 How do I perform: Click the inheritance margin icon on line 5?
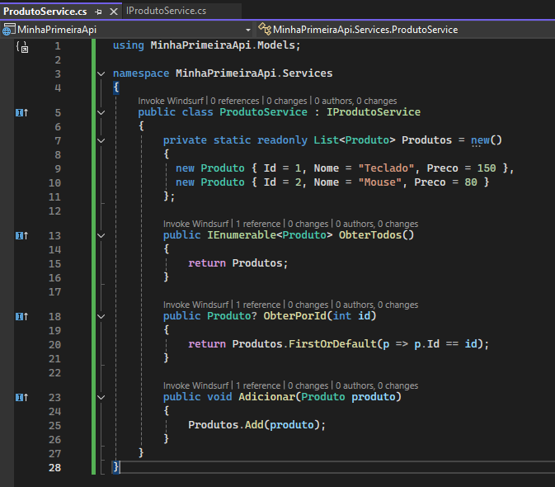click(21, 112)
